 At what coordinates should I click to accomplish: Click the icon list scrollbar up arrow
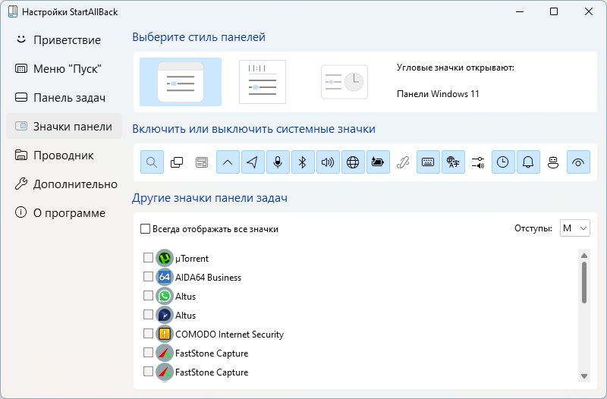[x=584, y=256]
